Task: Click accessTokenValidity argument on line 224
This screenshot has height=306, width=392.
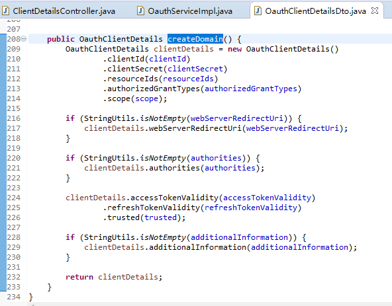Action: pyautogui.click(x=267, y=198)
